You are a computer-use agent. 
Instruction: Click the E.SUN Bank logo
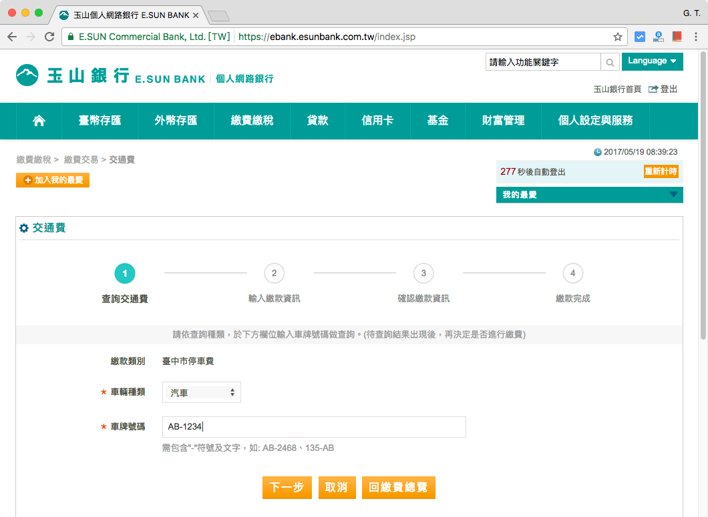pos(110,76)
